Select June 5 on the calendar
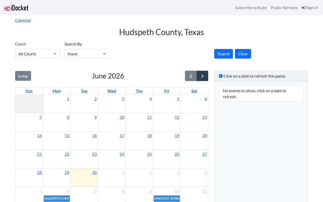The height and width of the screenshot is (202, 323). click(x=178, y=99)
